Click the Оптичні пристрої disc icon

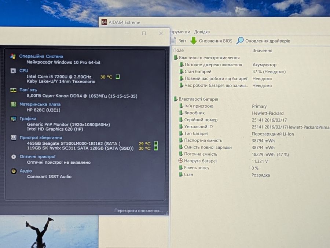click(x=14, y=156)
